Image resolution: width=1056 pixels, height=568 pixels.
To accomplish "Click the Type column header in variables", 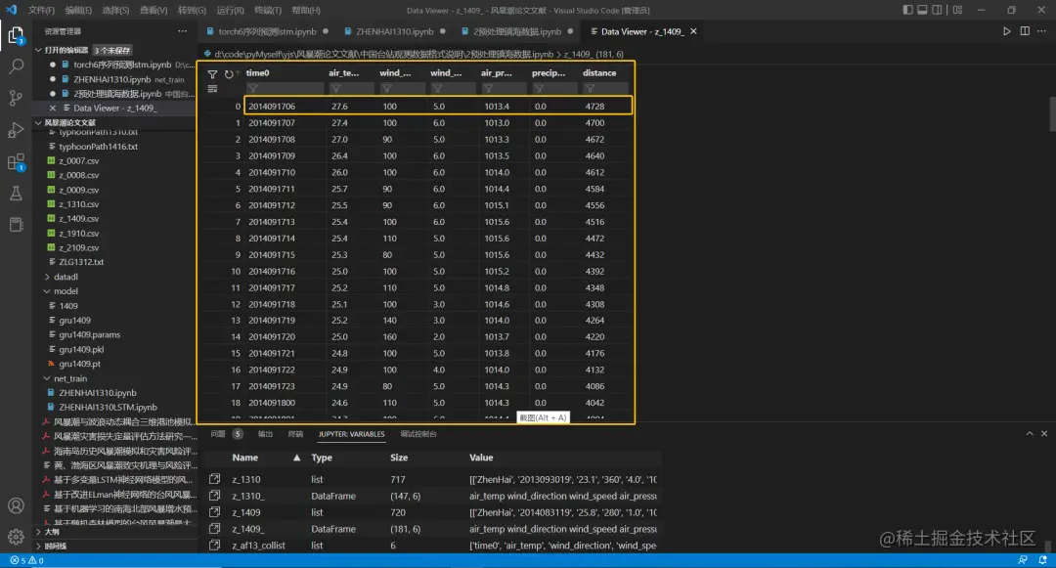I will (x=322, y=458).
